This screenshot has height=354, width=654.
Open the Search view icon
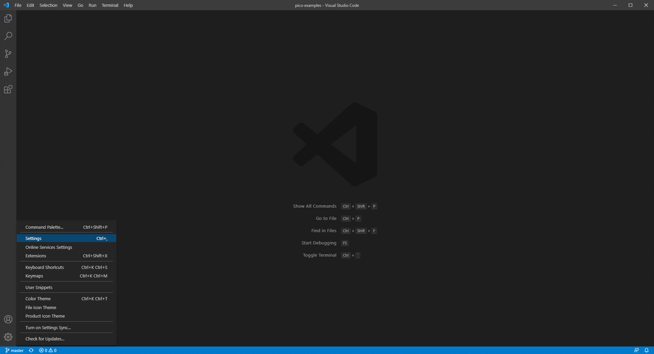pos(8,36)
